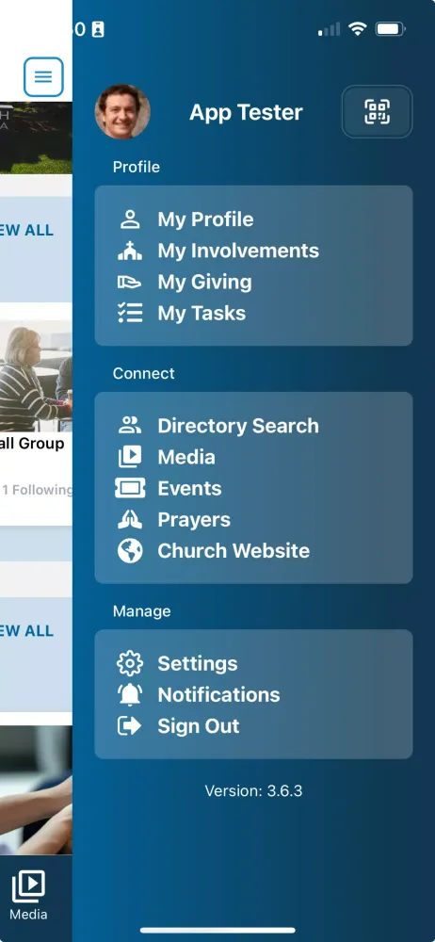435x942 pixels.
Task: View the Events menu entry
Action: pyautogui.click(x=189, y=488)
